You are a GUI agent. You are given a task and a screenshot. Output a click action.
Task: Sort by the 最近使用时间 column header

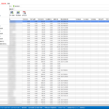pyautogui.click(x=68, y=19)
